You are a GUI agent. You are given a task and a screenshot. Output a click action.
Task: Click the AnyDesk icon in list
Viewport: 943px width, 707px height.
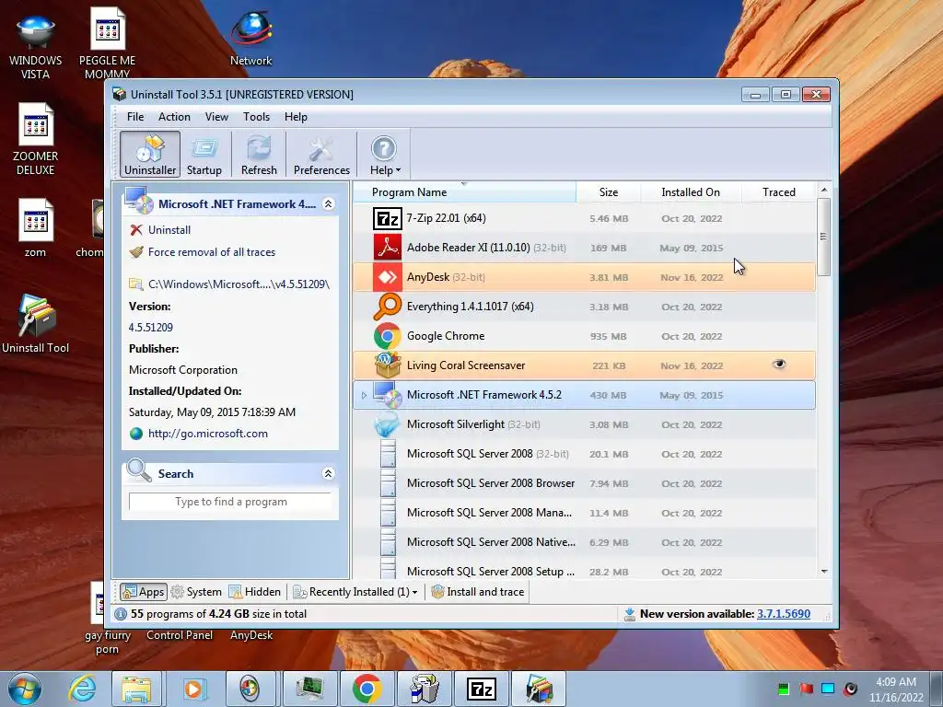tap(388, 276)
